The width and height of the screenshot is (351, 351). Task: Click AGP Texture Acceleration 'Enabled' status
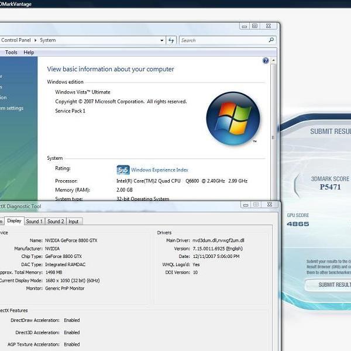click(71, 345)
